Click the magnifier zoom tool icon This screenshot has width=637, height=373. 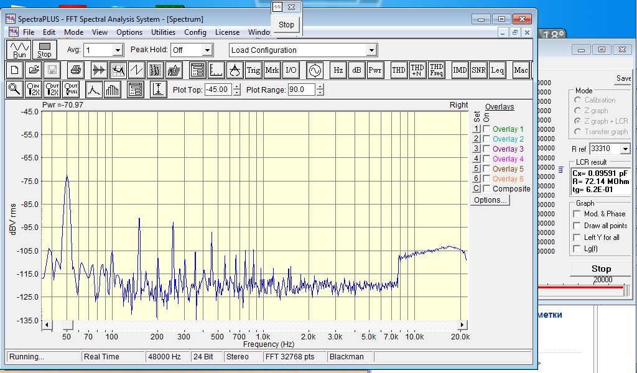click(14, 90)
